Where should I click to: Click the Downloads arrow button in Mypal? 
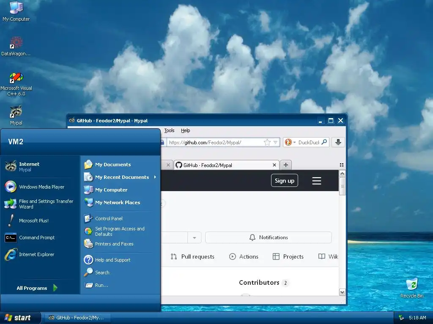tap(338, 142)
